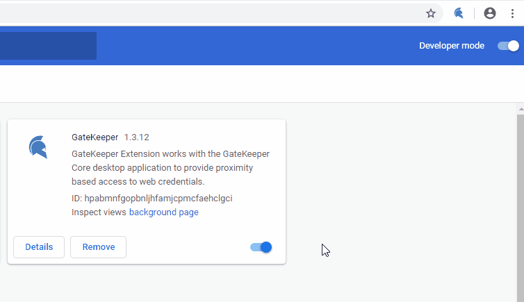
Task: Remove the GateKeeper extension
Action: pos(98,247)
